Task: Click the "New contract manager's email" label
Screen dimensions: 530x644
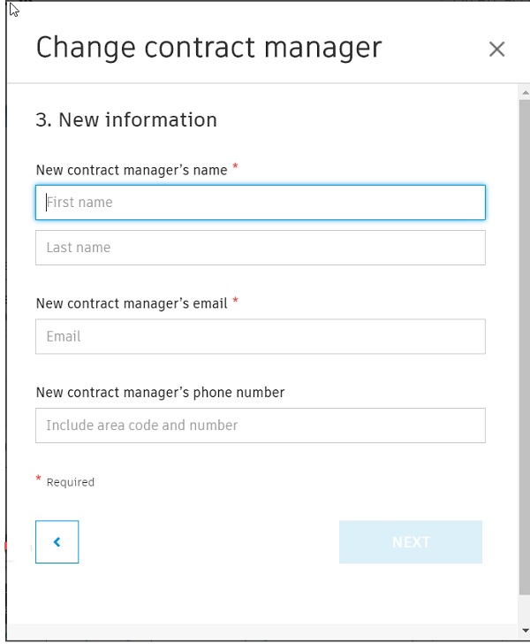Action: [132, 303]
